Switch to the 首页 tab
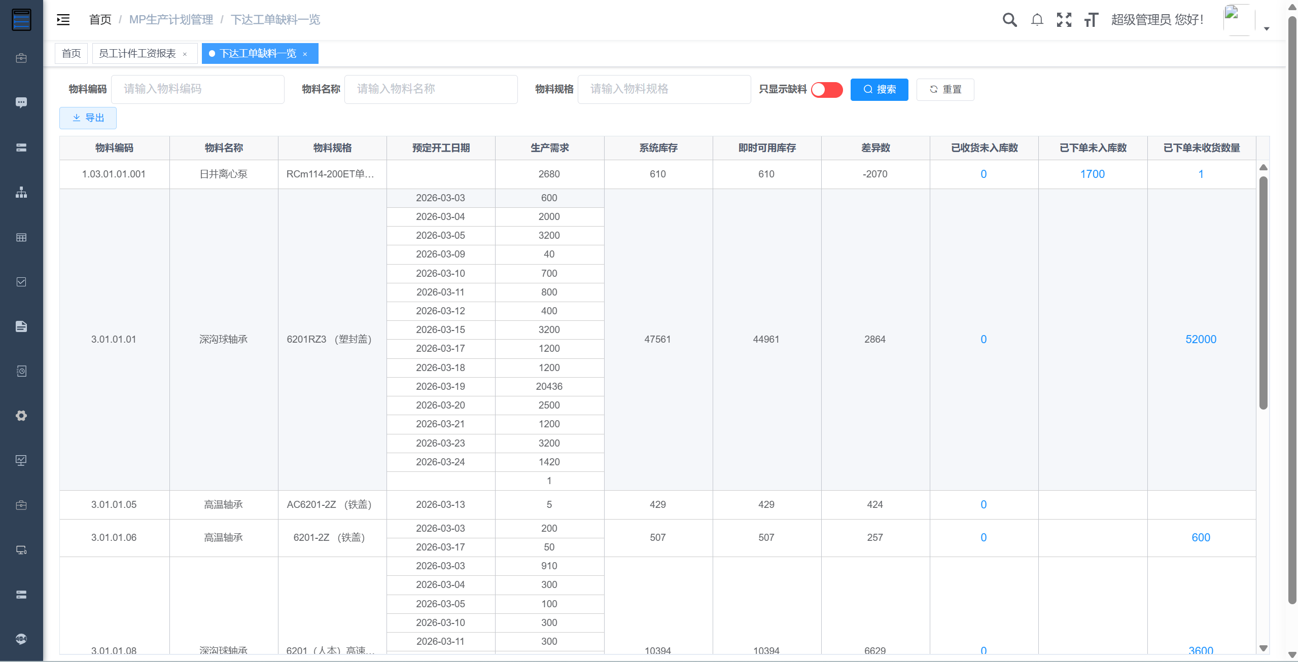This screenshot has height=662, width=1298. (72, 53)
